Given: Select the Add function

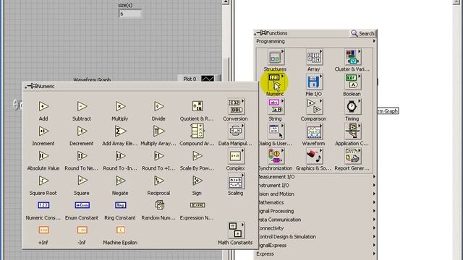Looking at the screenshot, I should coord(43,106).
